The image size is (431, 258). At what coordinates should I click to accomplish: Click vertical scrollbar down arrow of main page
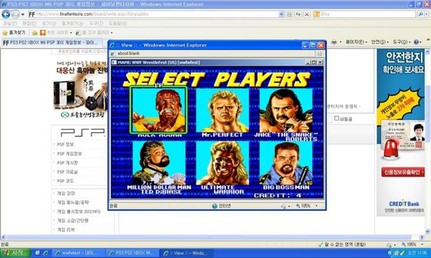click(x=427, y=231)
